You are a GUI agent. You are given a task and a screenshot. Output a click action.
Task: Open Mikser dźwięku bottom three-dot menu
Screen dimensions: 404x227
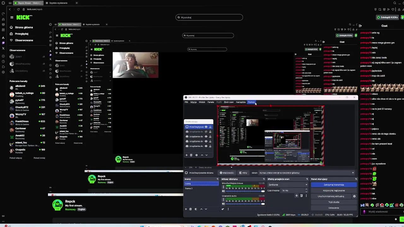click(228, 209)
